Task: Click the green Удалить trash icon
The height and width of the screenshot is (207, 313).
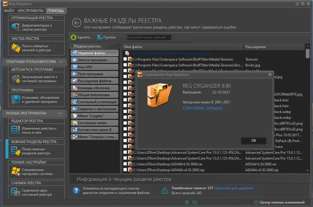Action: pyautogui.click(x=74, y=37)
